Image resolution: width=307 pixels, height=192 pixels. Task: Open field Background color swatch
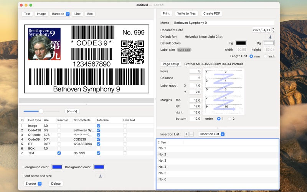click(99, 167)
